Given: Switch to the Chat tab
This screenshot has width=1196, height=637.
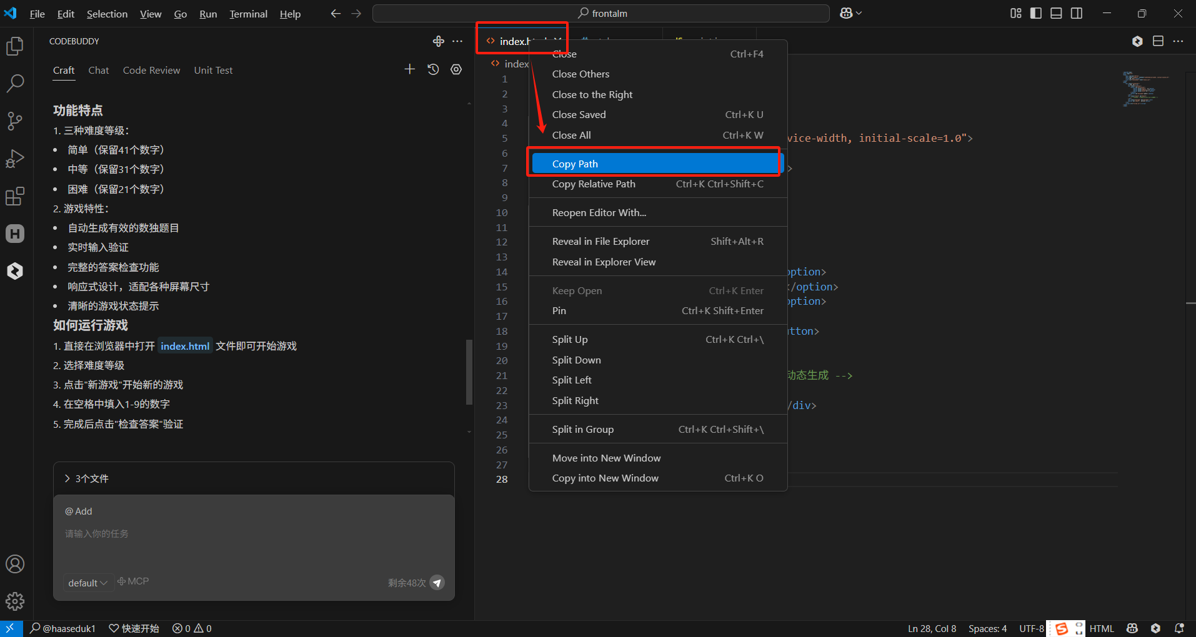Looking at the screenshot, I should 99,70.
